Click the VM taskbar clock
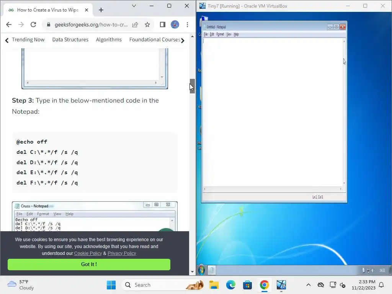This screenshot has height=294, width=392. coord(382,270)
